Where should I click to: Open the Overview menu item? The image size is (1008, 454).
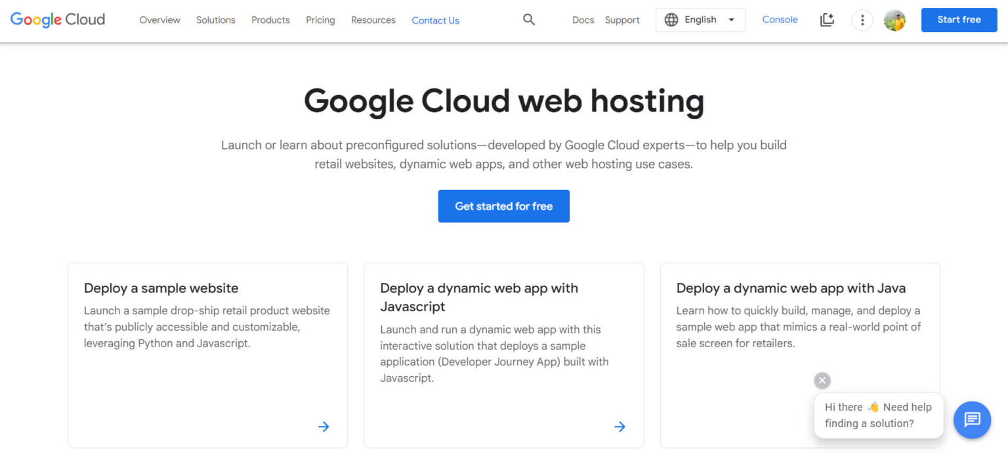click(x=159, y=20)
